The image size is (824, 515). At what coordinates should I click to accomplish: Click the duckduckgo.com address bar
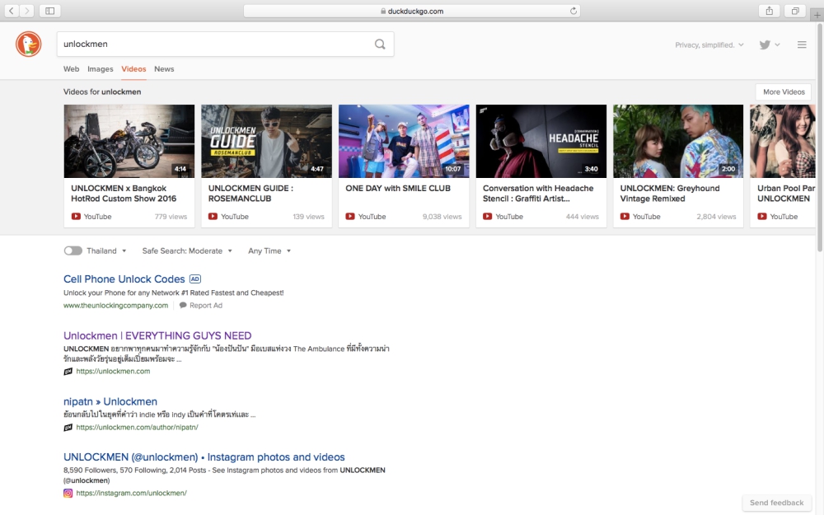tap(412, 11)
